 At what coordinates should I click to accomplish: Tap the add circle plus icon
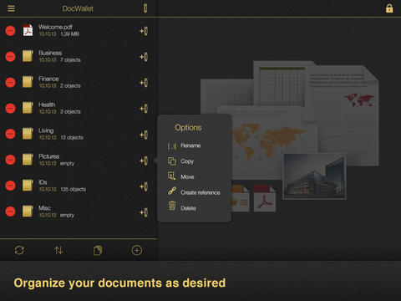click(137, 250)
